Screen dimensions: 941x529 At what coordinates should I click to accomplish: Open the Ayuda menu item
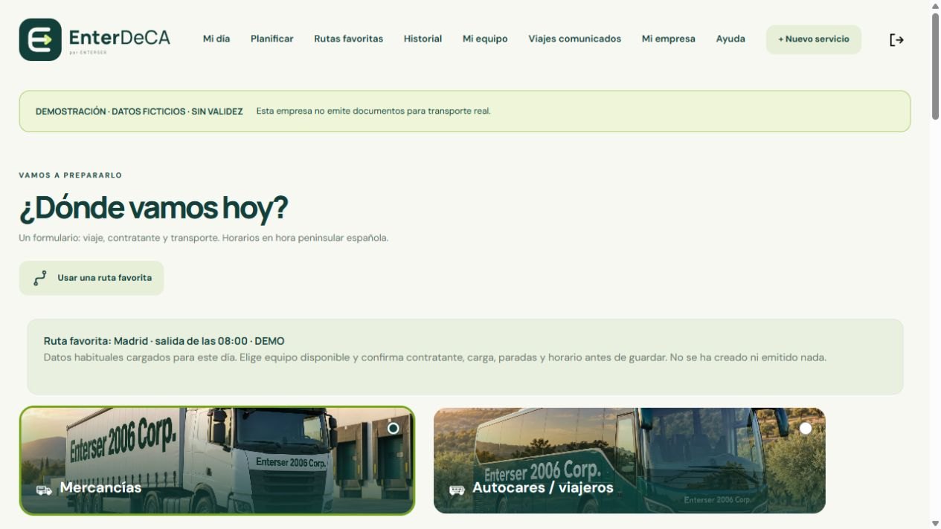[x=730, y=39]
